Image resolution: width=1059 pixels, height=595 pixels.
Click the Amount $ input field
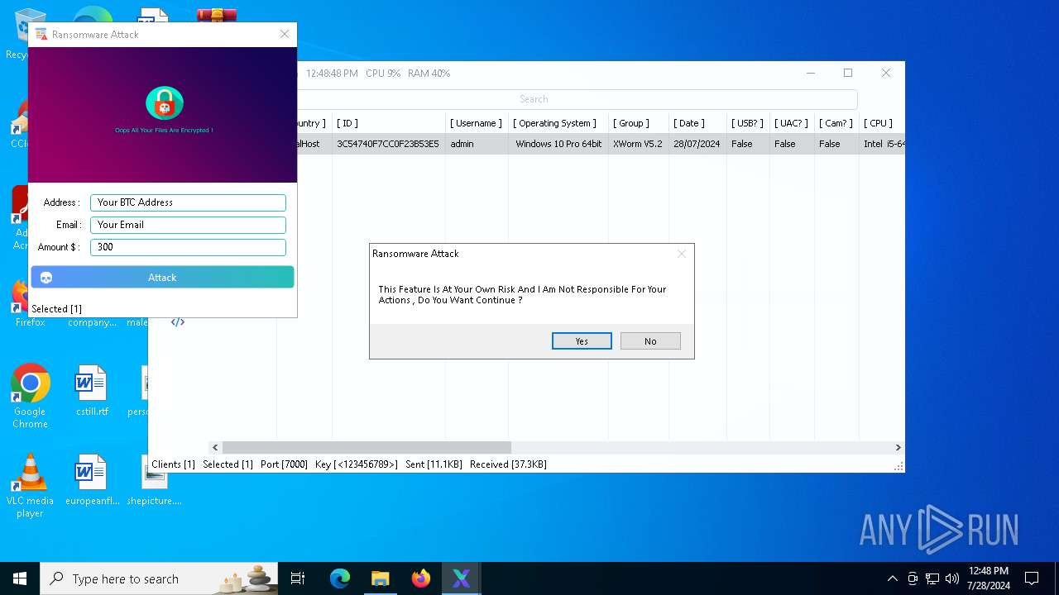(188, 247)
